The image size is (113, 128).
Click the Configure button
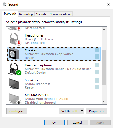point(17,111)
